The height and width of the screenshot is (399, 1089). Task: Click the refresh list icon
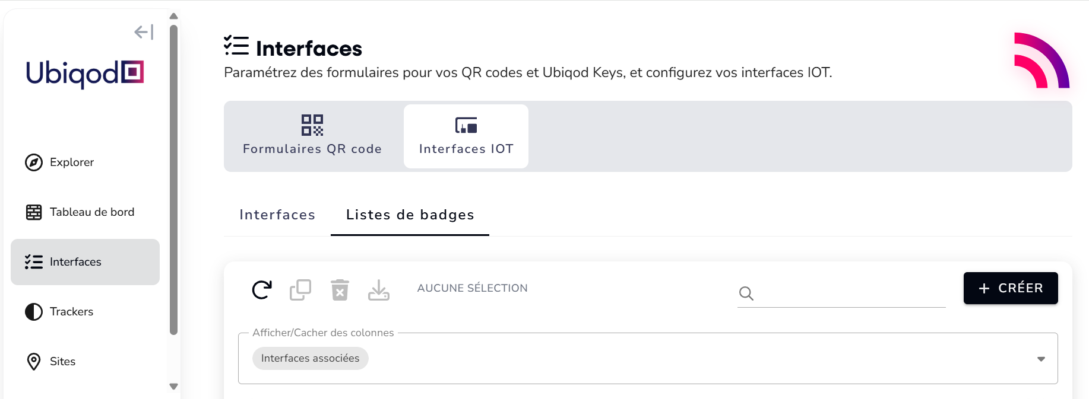pos(262,289)
